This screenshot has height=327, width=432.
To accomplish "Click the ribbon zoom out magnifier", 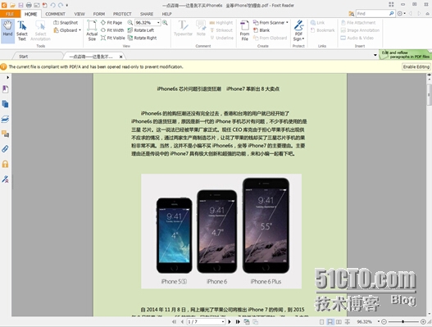I will point(130,23).
